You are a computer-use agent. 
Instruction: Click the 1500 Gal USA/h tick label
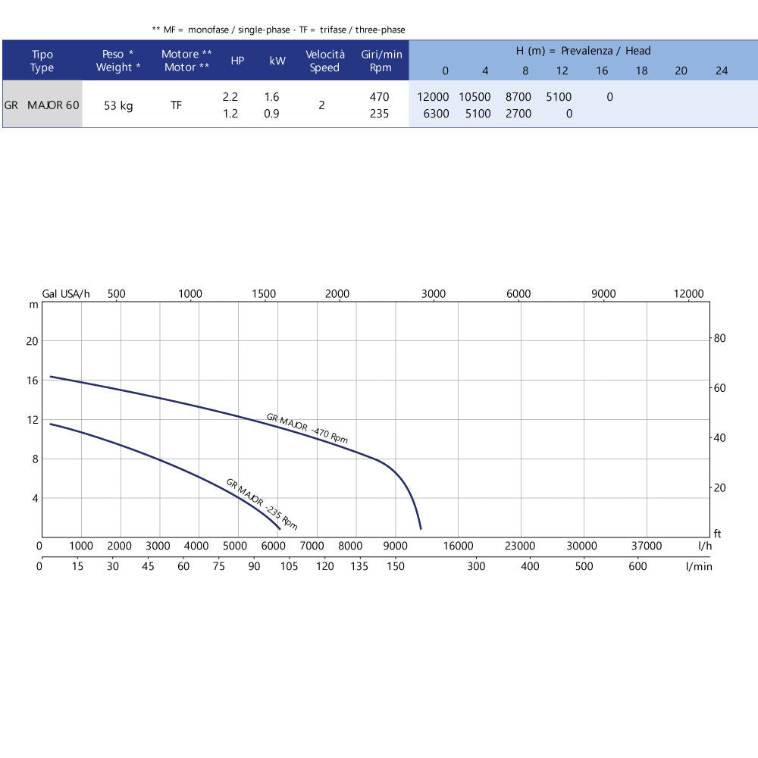264,293
